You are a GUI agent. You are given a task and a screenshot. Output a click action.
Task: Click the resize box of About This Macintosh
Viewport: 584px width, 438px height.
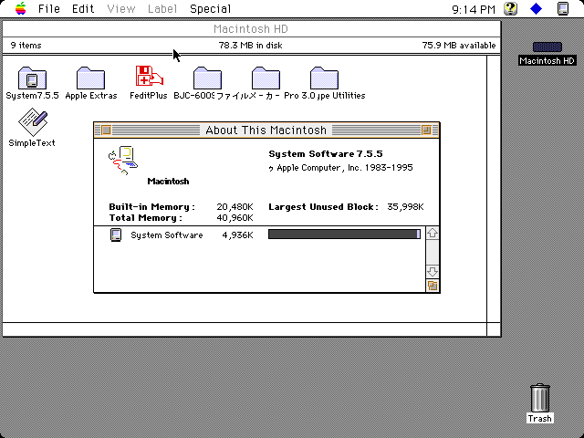pos(432,286)
